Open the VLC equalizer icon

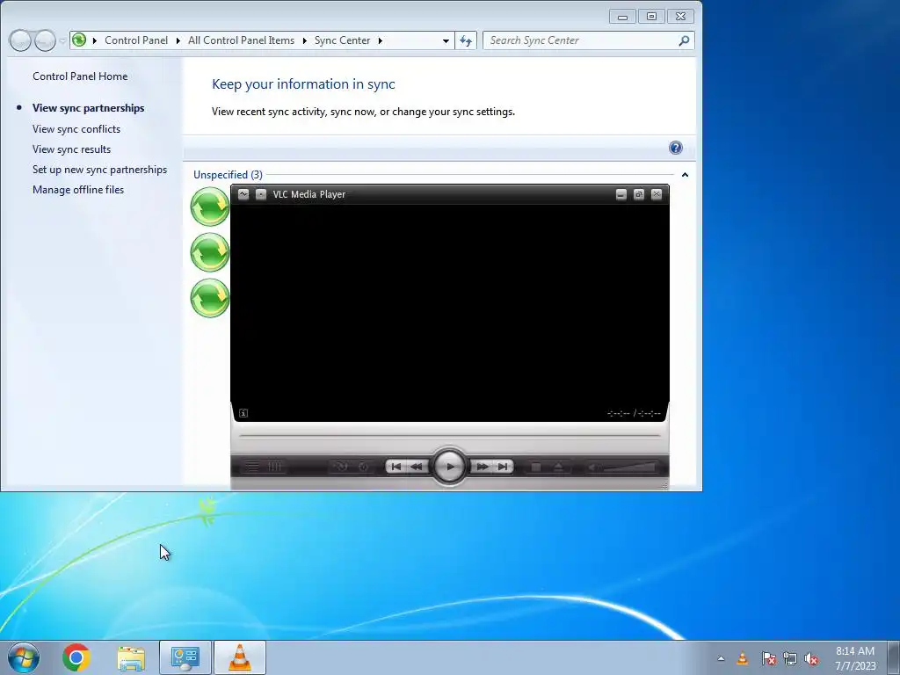click(275, 467)
